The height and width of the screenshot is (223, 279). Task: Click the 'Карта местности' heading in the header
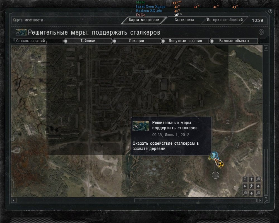coord(28,20)
